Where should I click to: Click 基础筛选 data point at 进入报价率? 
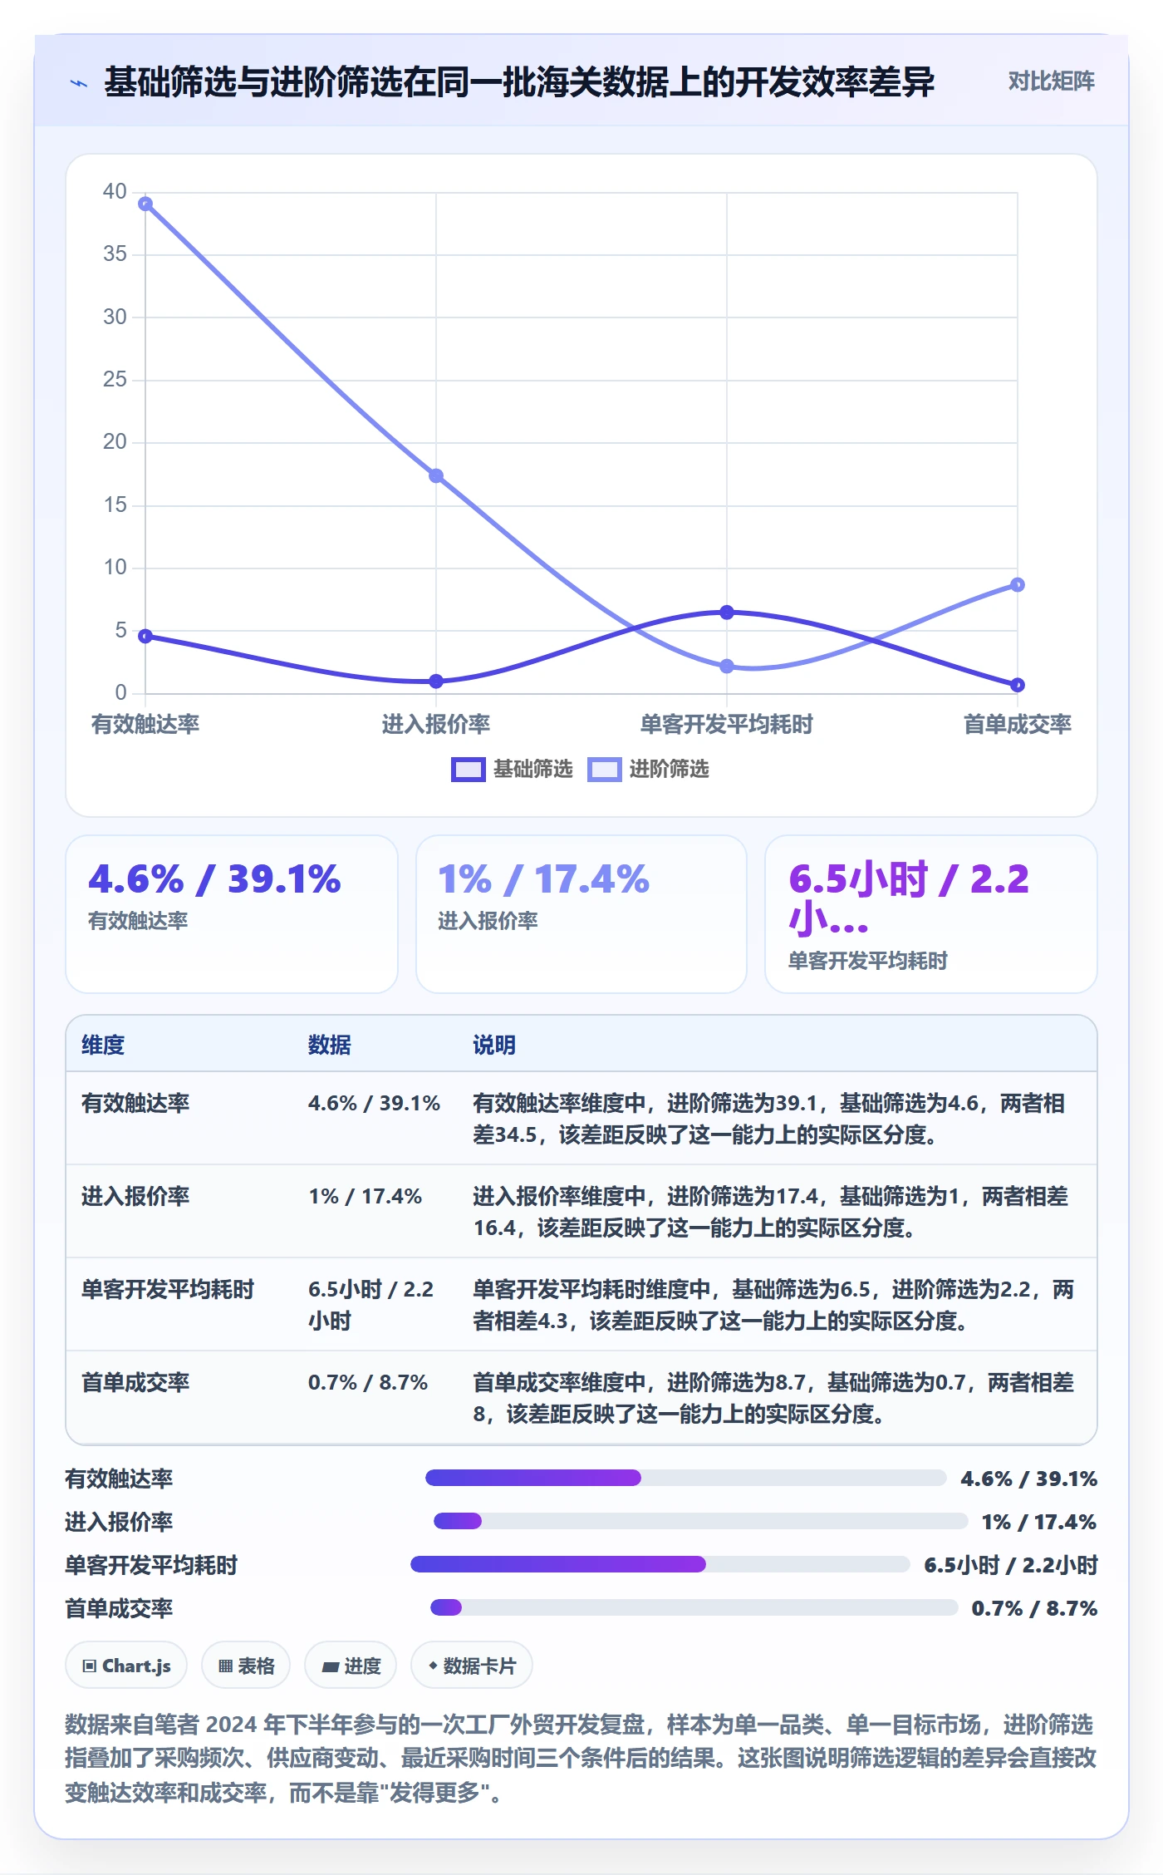click(436, 681)
